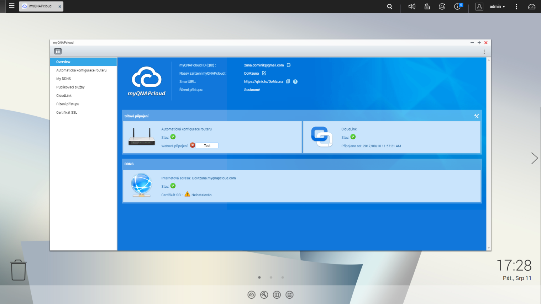This screenshot has width=541, height=304.
Task: Close the myQNAPcloud taskbar tab
Action: pos(60,6)
